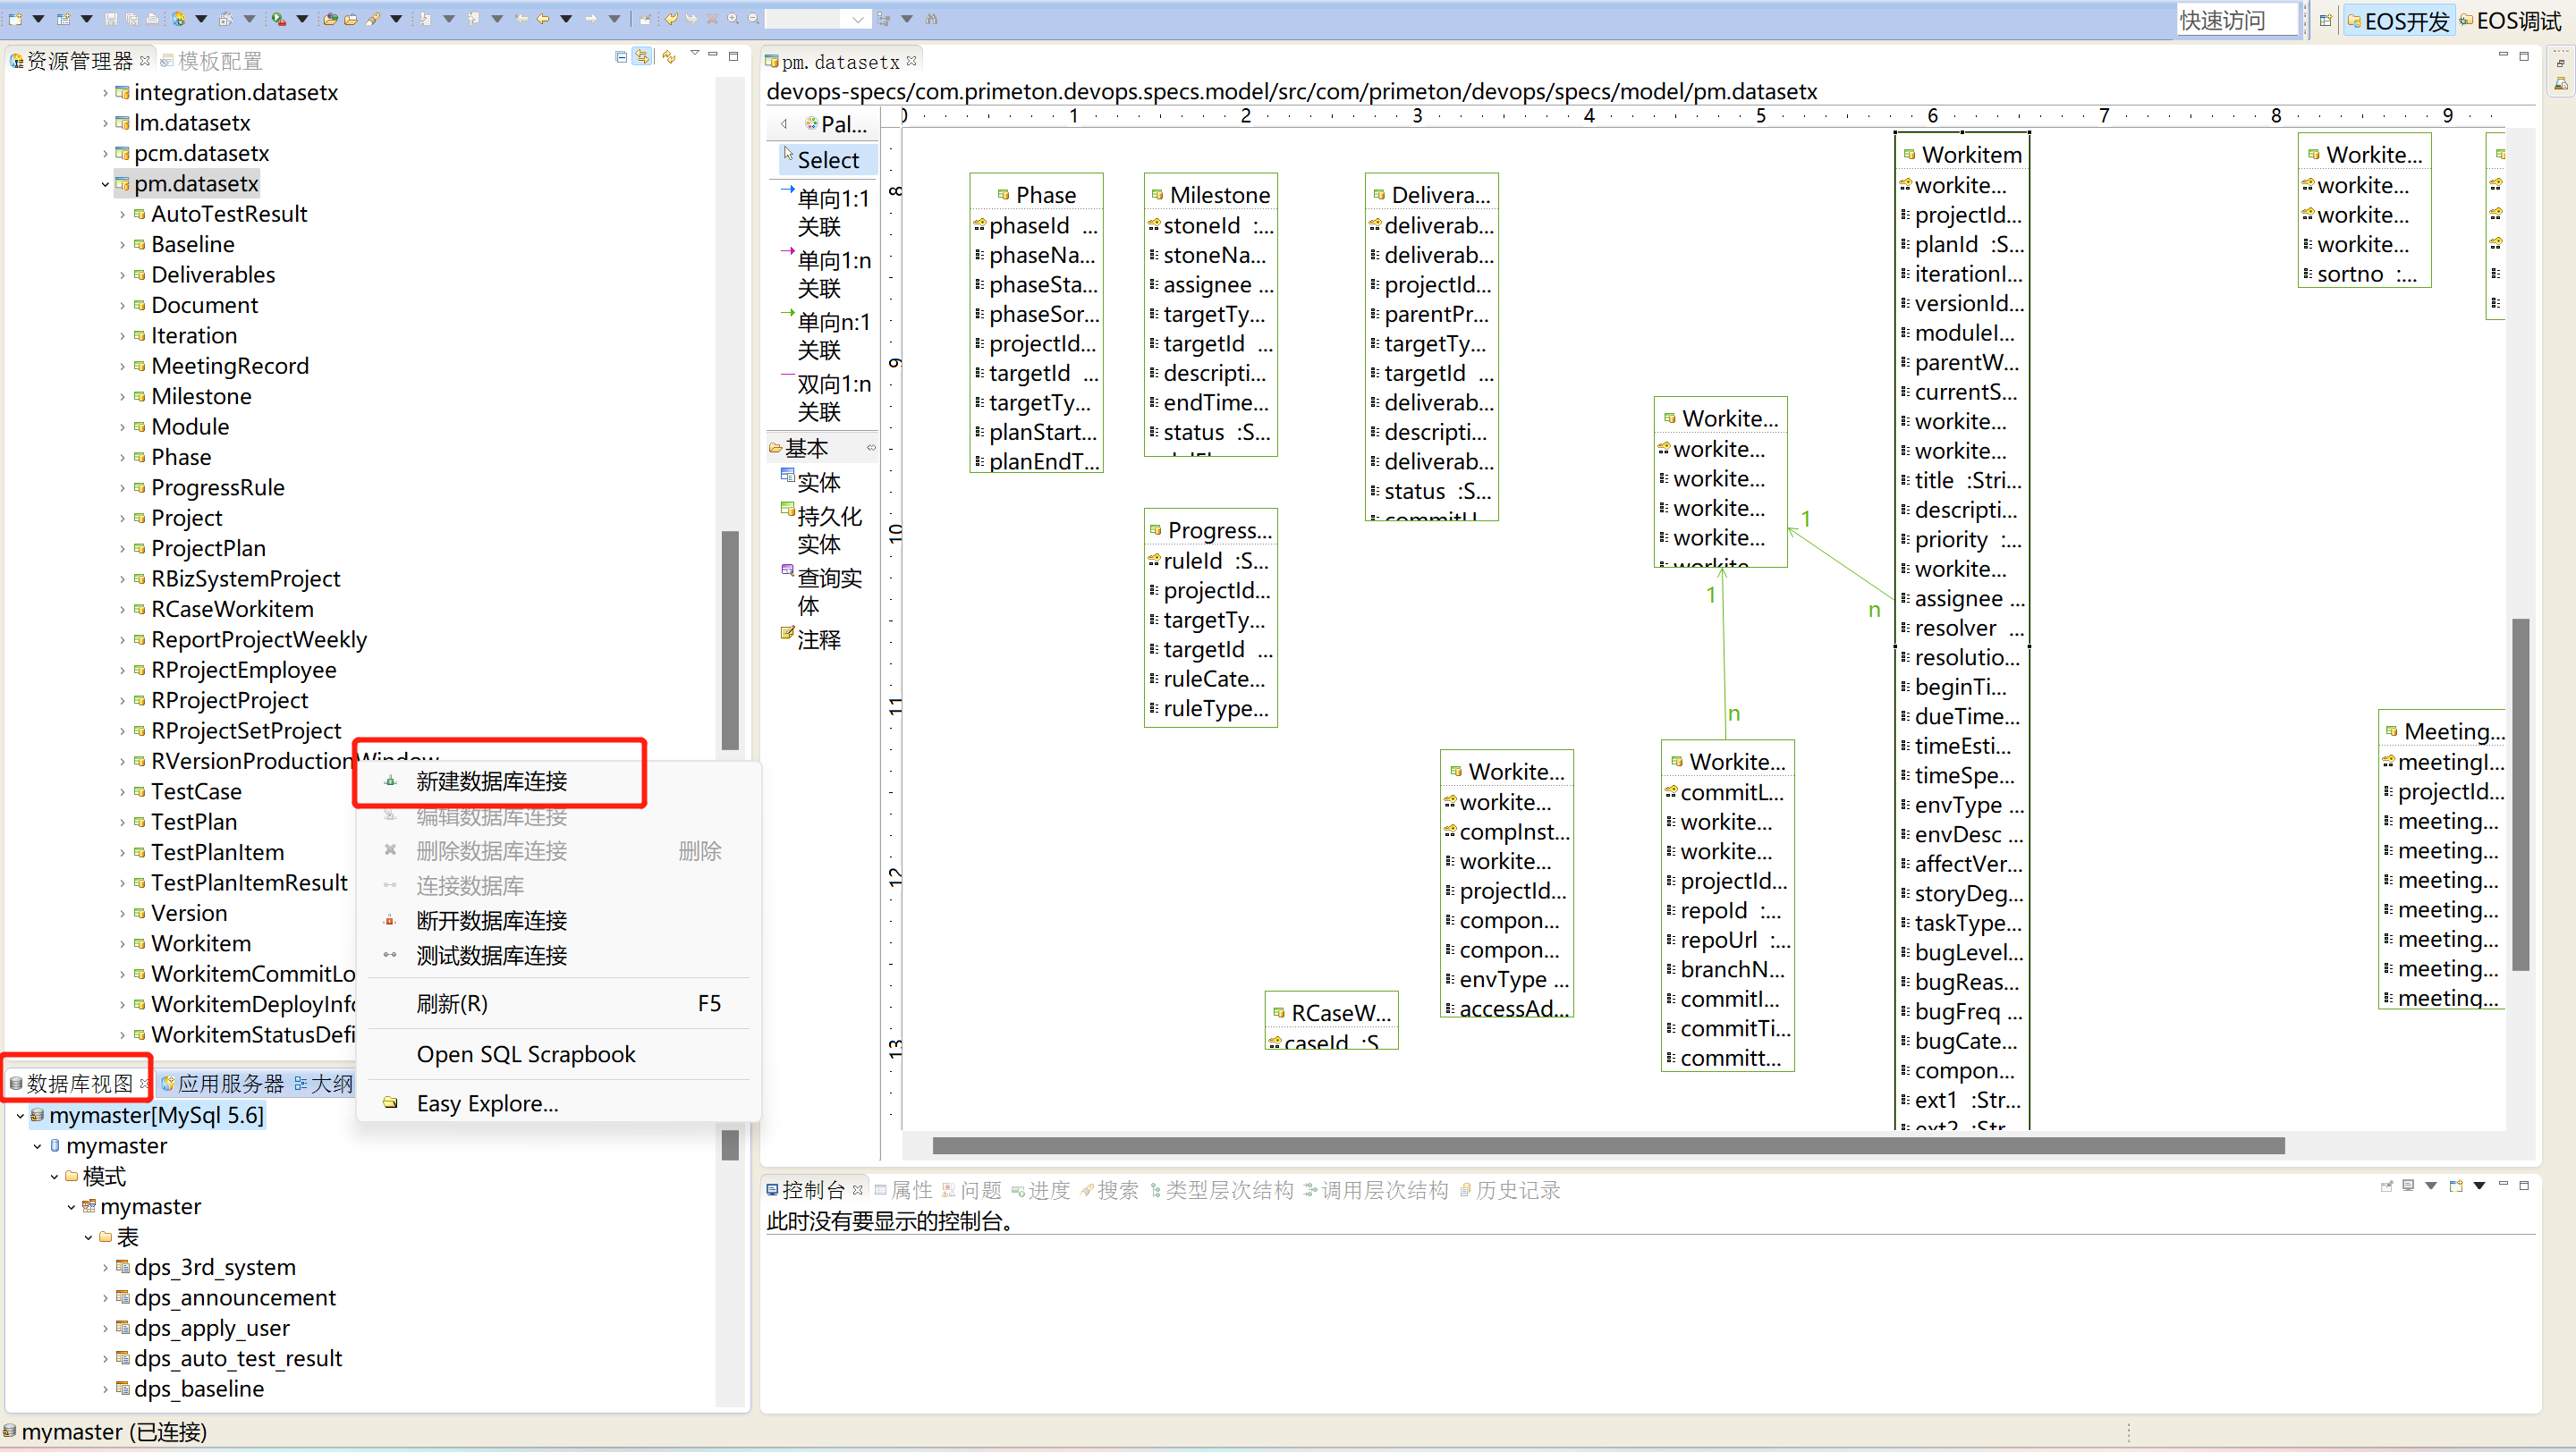Toggle link with editor in resource manager
This screenshot has width=2576, height=1452.
[643, 57]
